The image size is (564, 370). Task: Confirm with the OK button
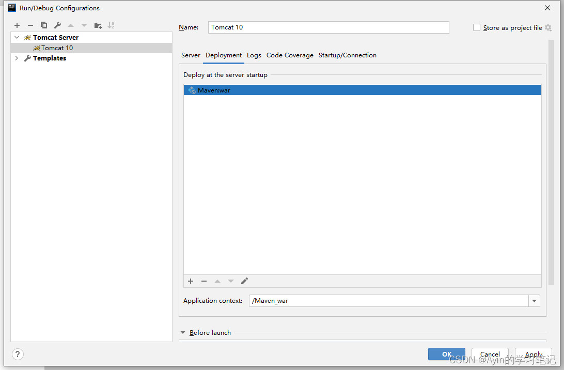click(447, 354)
